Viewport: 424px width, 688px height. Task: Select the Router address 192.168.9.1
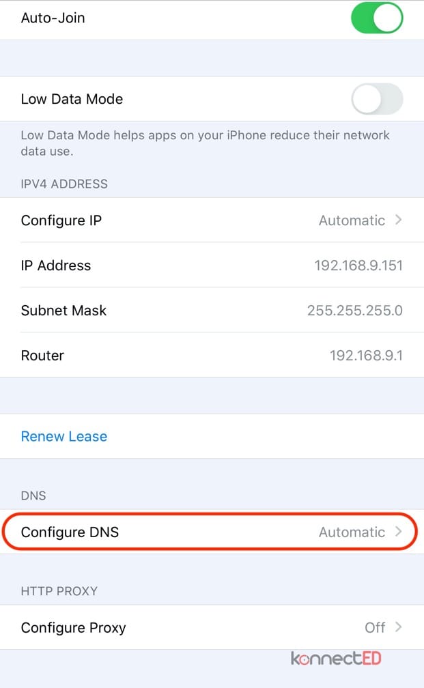point(367,356)
